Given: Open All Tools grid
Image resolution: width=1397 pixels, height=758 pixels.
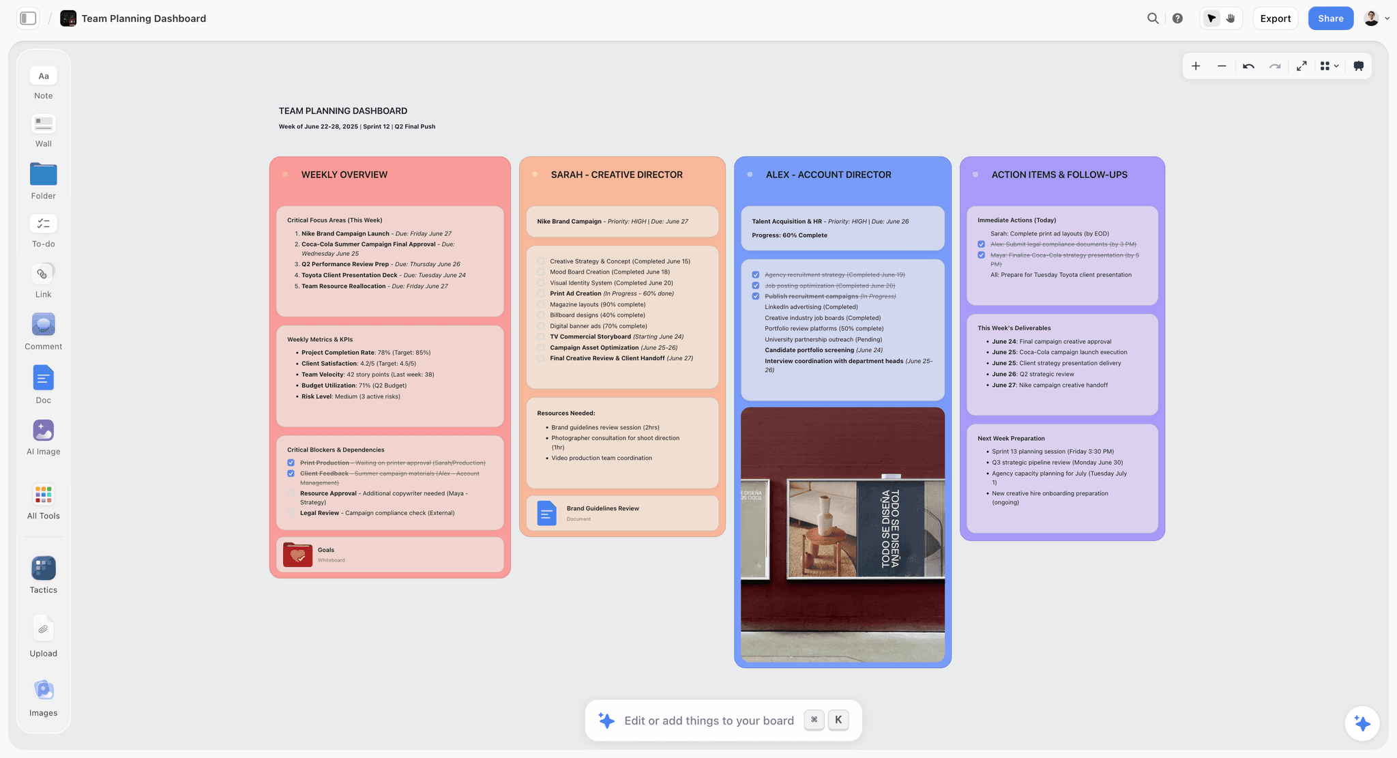Looking at the screenshot, I should [x=44, y=501].
